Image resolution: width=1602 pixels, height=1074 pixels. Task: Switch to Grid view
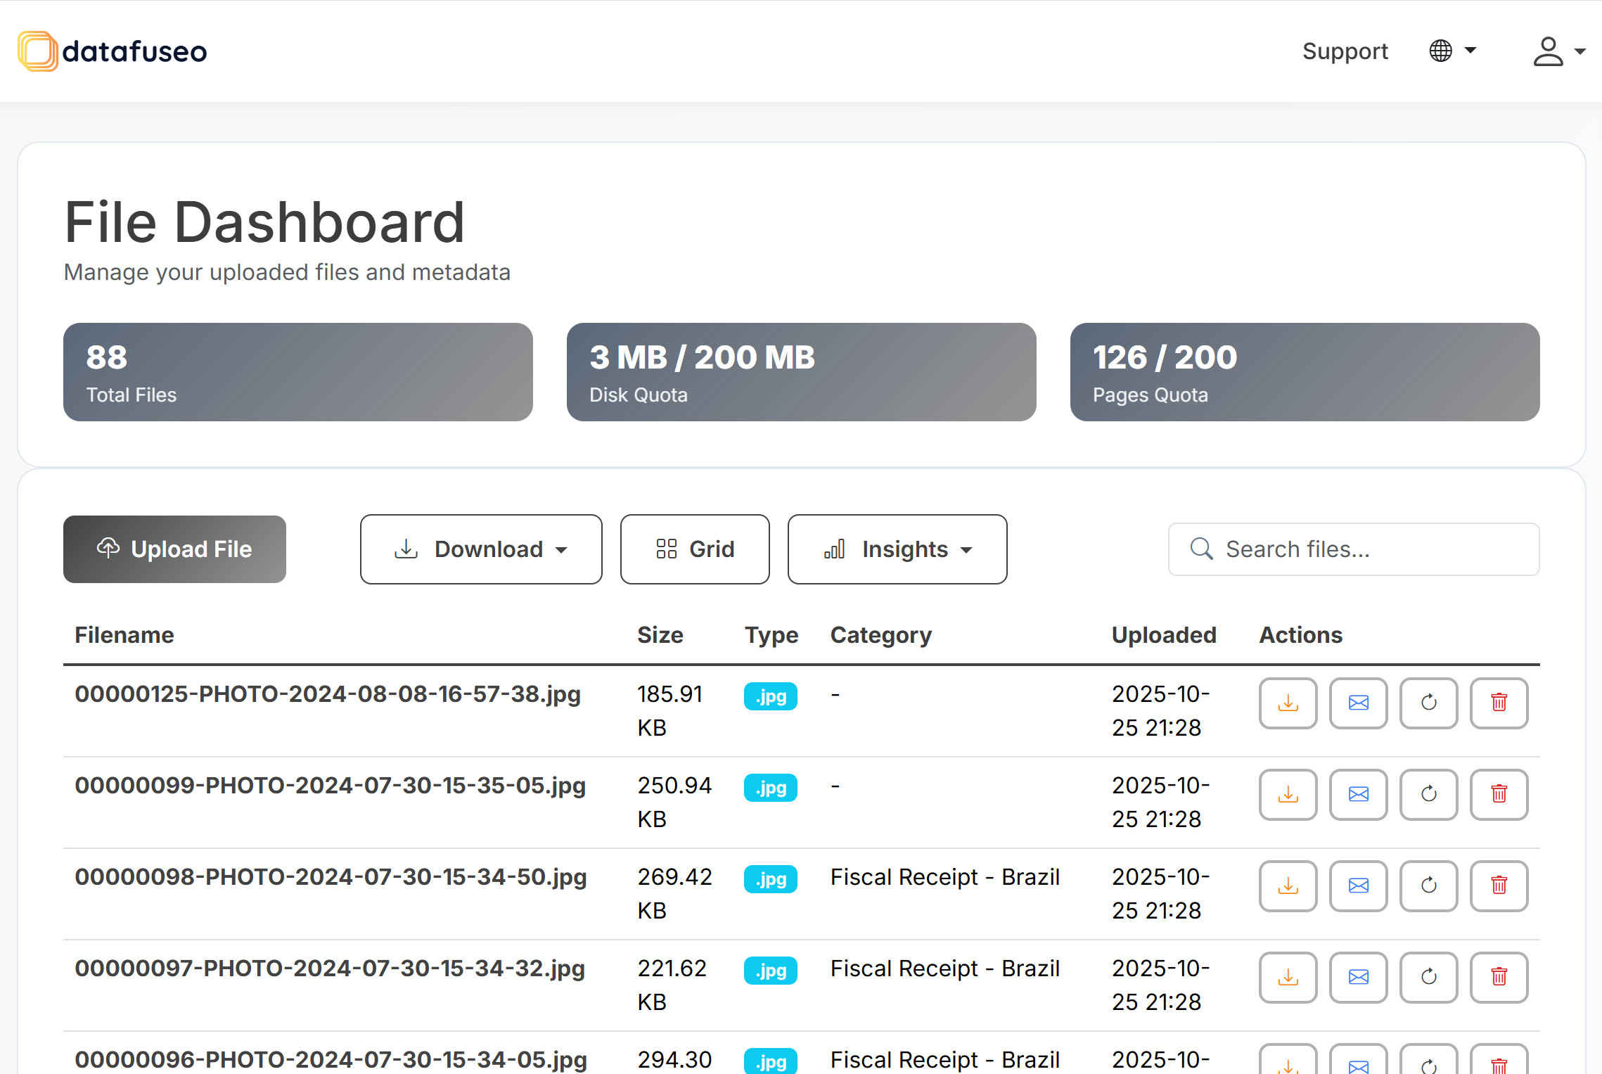tap(695, 549)
